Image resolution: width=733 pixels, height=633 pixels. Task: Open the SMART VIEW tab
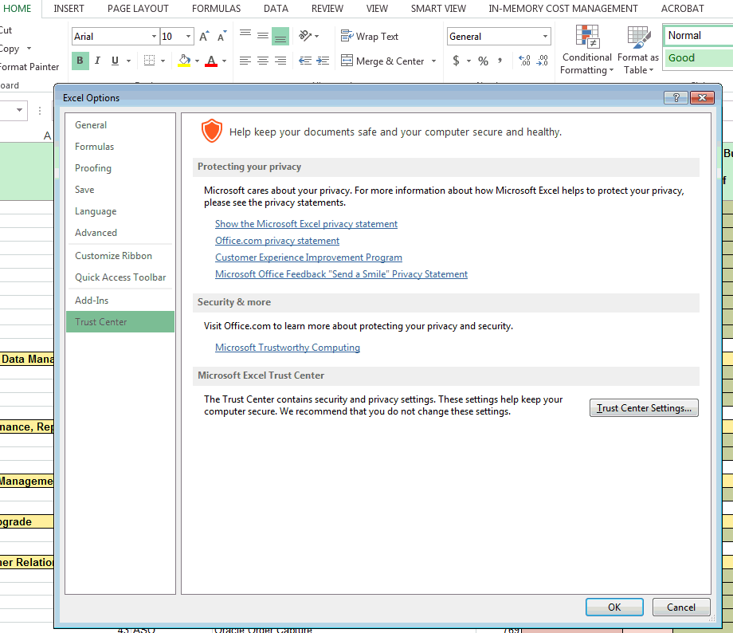point(438,9)
